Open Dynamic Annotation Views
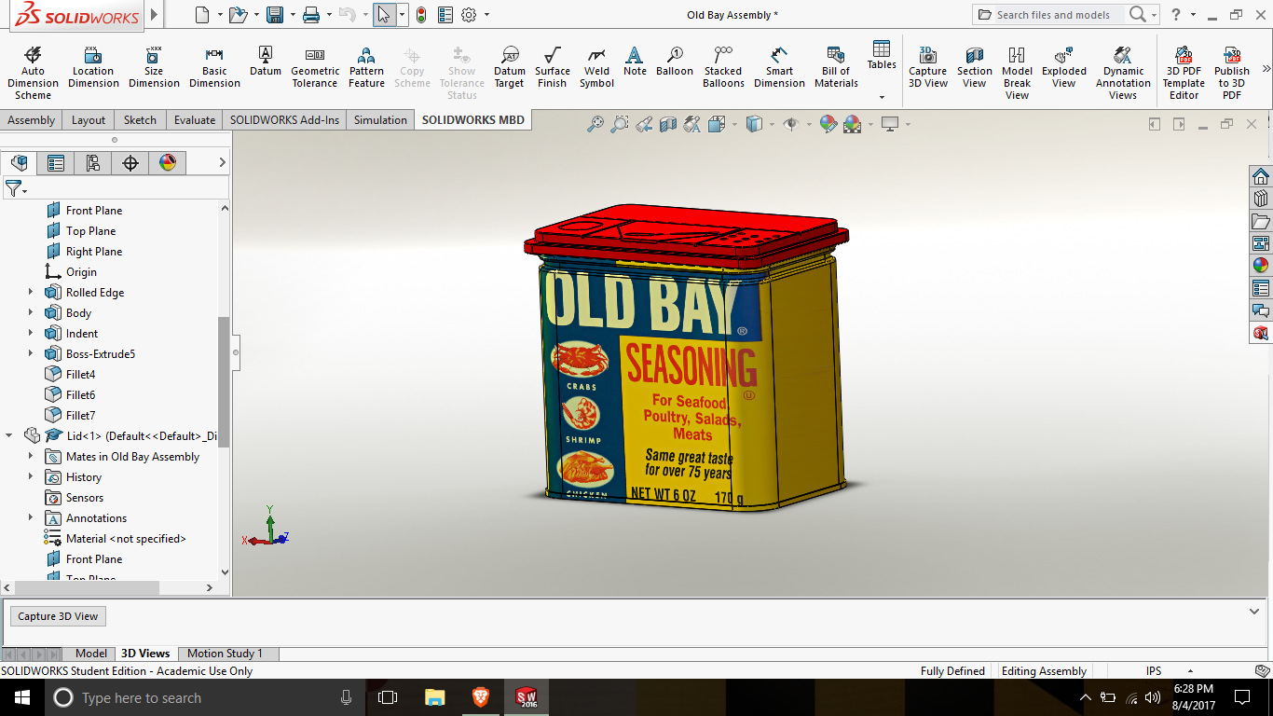Screen dimensions: 1273x716 pyautogui.click(x=1123, y=73)
